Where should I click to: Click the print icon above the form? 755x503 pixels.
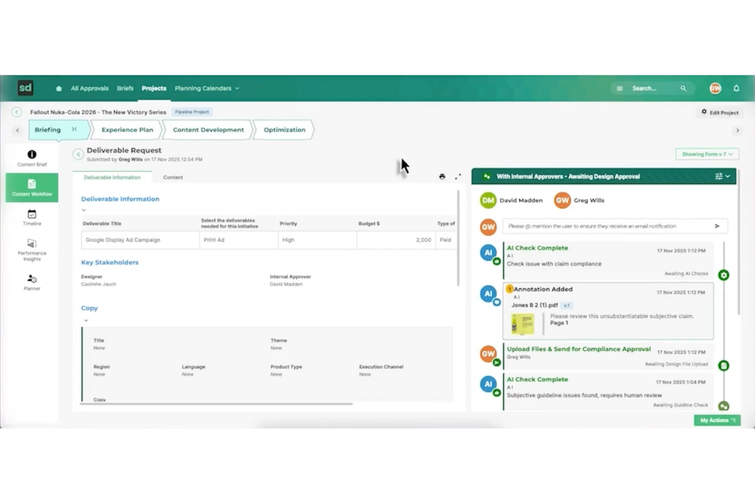(x=442, y=176)
